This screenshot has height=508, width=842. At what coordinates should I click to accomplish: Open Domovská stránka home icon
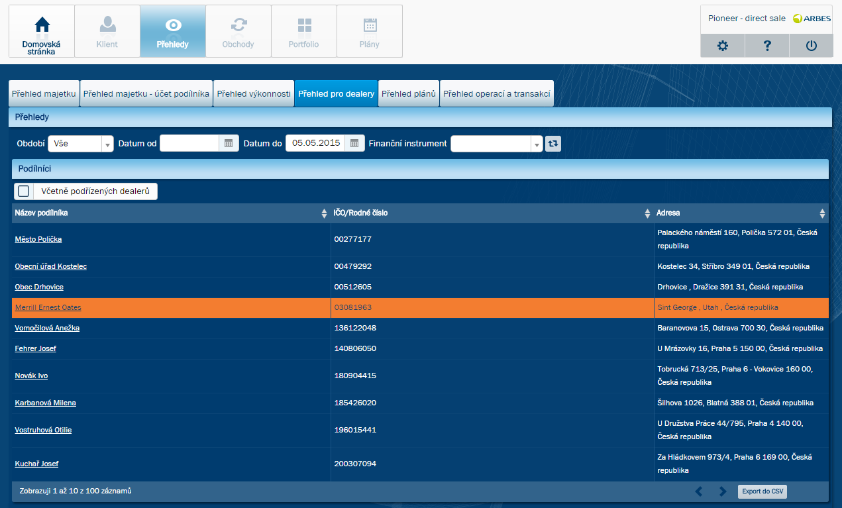[x=42, y=31]
